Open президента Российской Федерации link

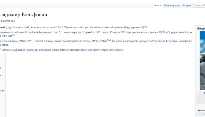(x=159, y=41)
